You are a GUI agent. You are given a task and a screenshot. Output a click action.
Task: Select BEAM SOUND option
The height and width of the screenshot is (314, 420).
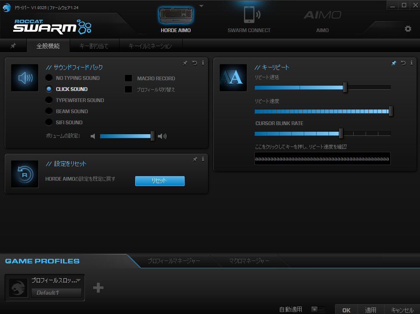(x=49, y=111)
